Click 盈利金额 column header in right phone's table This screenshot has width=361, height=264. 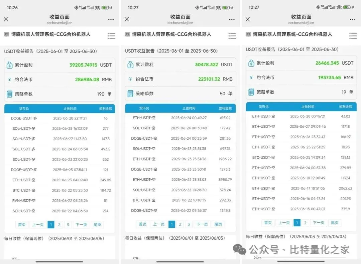346,107
